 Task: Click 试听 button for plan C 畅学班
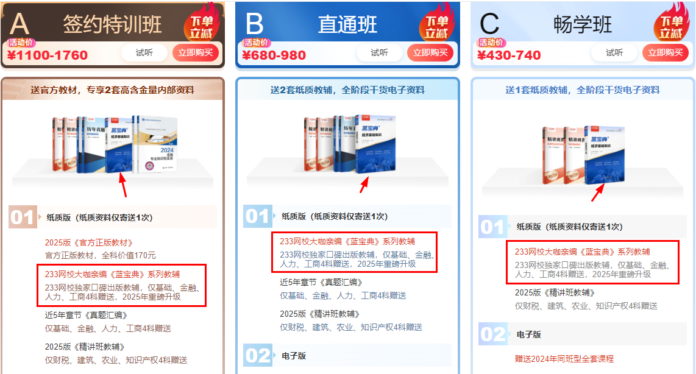(x=614, y=53)
